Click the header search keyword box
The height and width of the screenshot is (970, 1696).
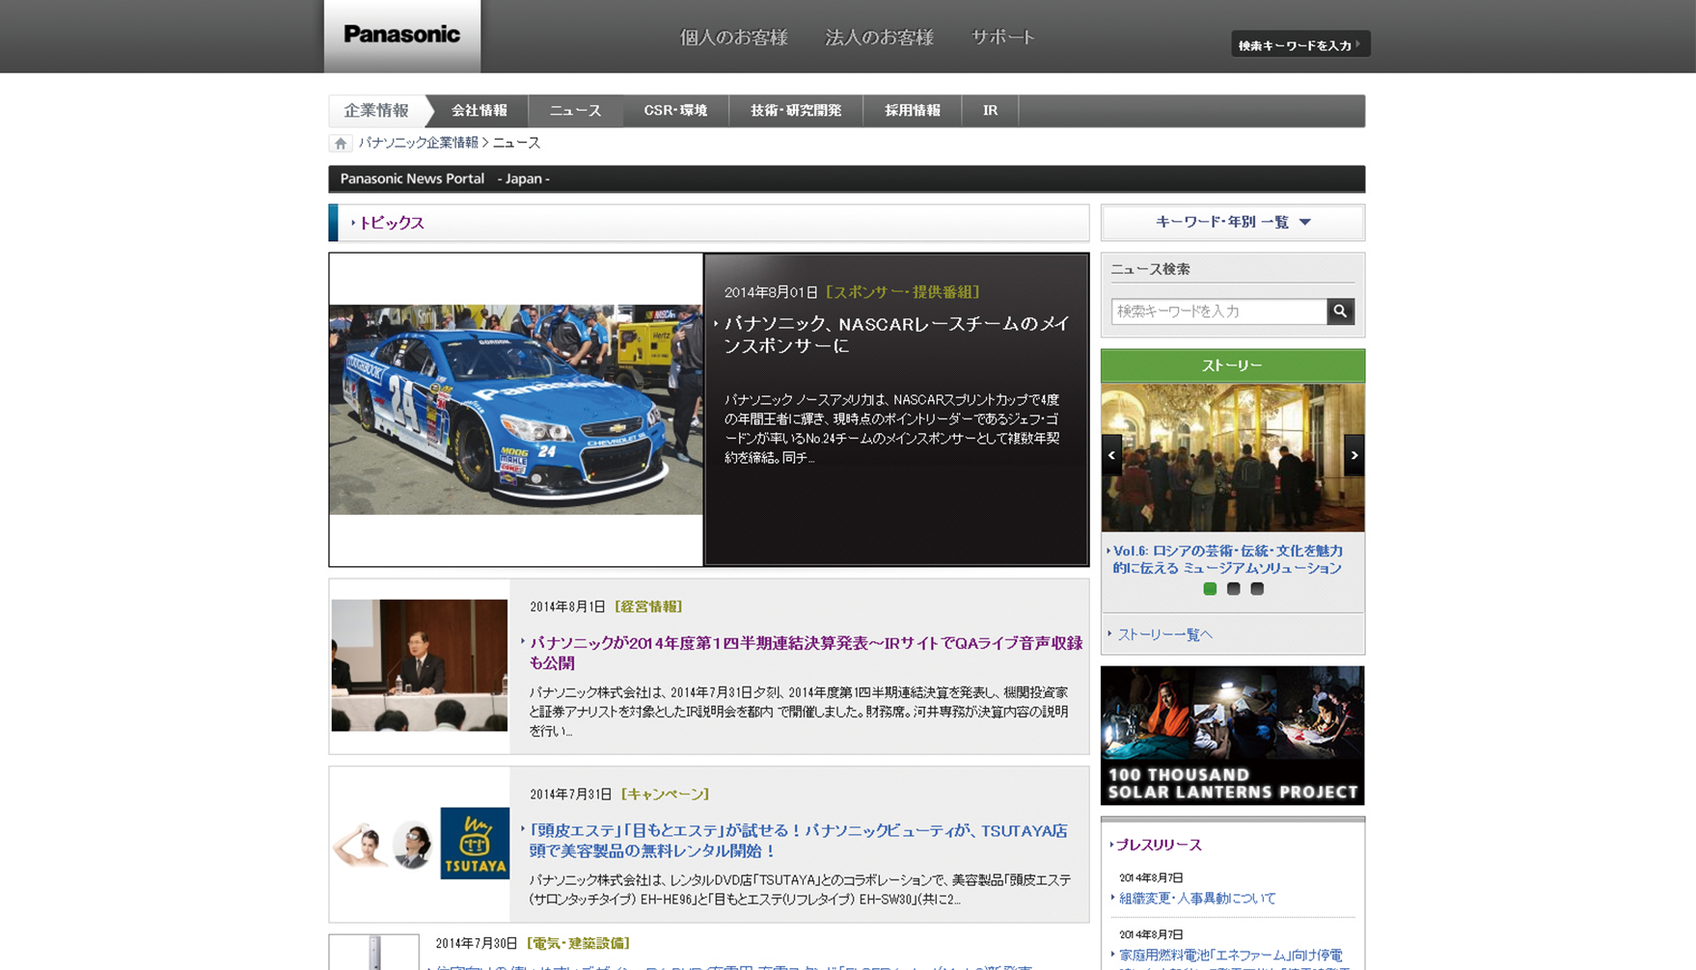pyautogui.click(x=1300, y=44)
